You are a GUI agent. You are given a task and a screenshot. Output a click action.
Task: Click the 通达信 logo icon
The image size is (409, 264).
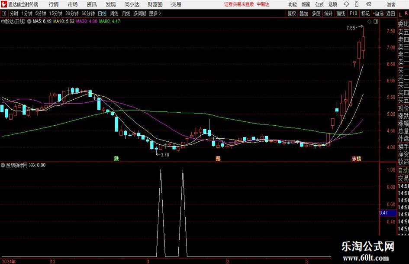[4, 4]
